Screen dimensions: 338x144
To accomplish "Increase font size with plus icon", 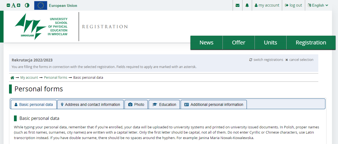I will click(19, 5).
